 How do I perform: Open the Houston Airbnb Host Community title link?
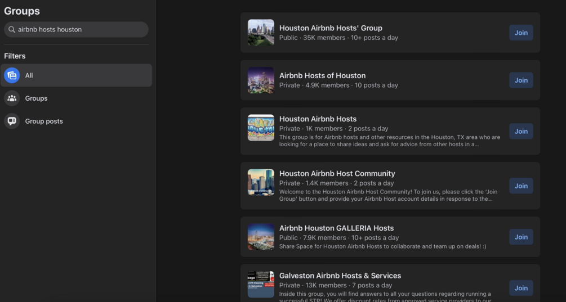coord(337,173)
